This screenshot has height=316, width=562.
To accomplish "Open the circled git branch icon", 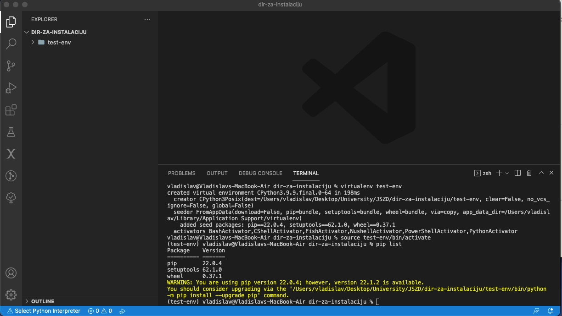I will point(11,176).
